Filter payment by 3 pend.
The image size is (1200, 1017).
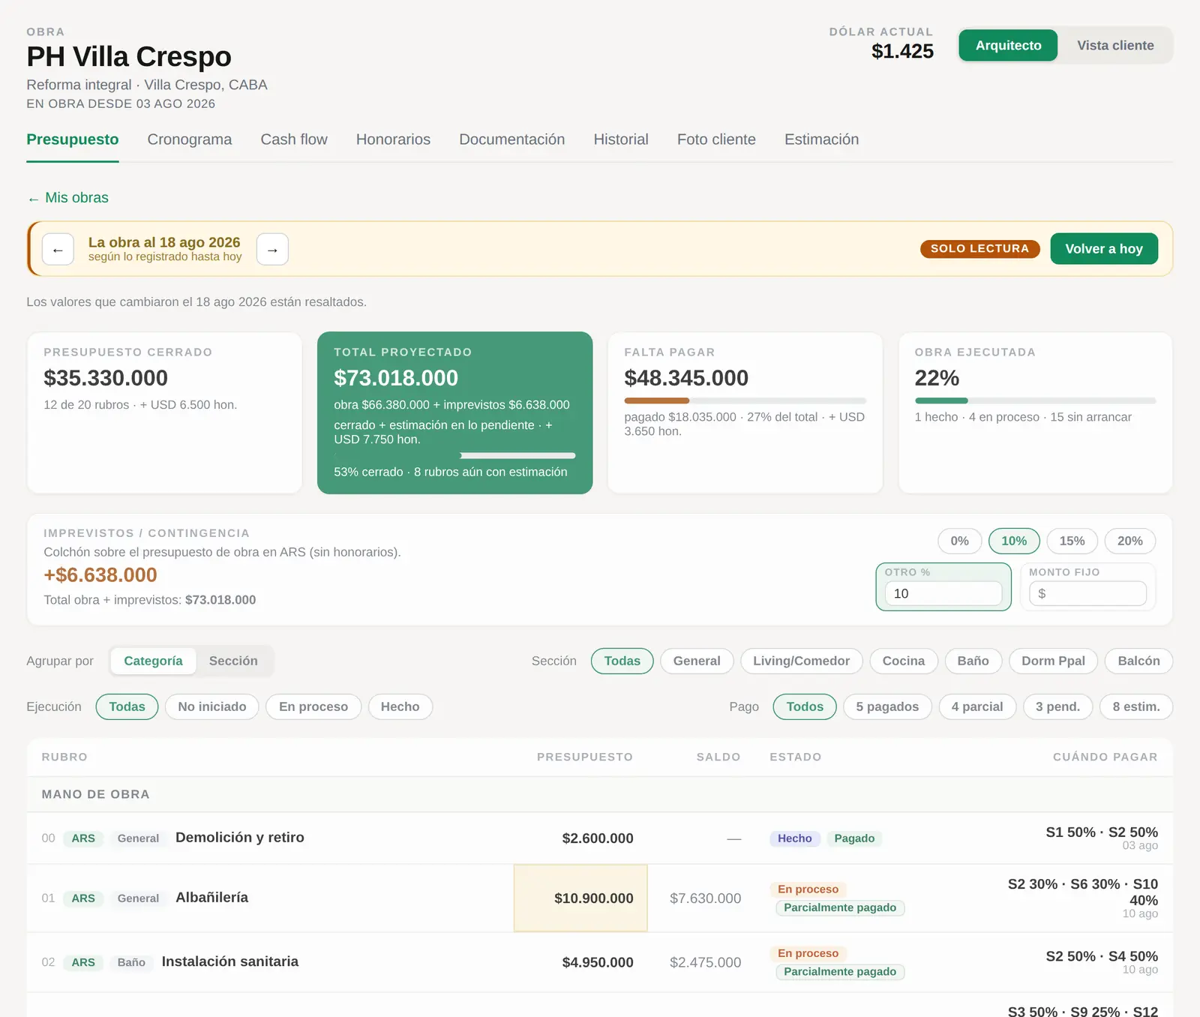(1057, 706)
